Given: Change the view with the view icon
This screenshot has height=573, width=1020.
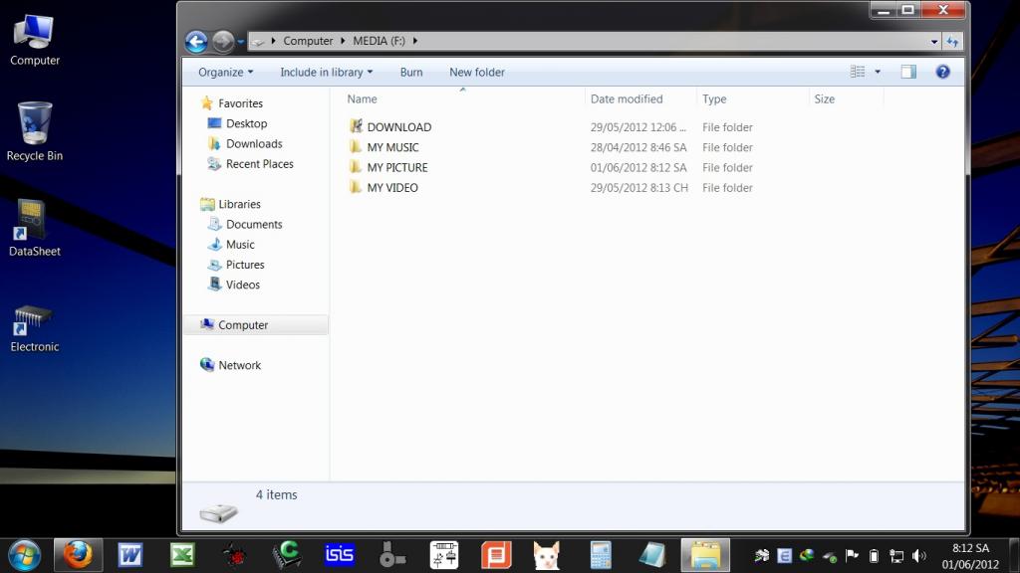Looking at the screenshot, I should pos(858,72).
